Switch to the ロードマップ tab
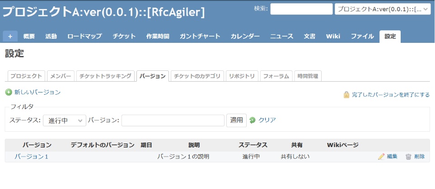This screenshot has width=435, height=189. coord(84,36)
